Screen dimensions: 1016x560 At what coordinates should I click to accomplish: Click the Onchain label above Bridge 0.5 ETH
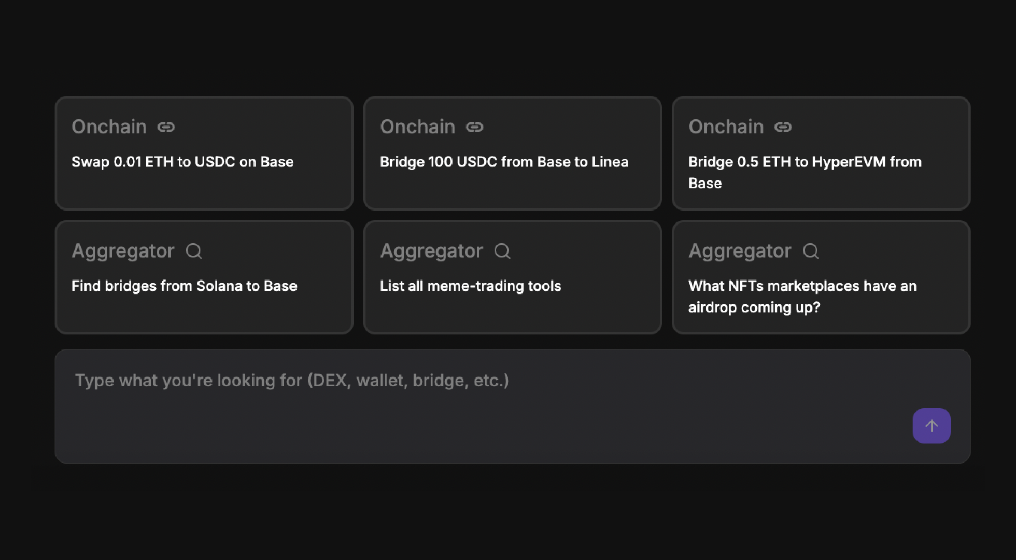pyautogui.click(x=726, y=127)
